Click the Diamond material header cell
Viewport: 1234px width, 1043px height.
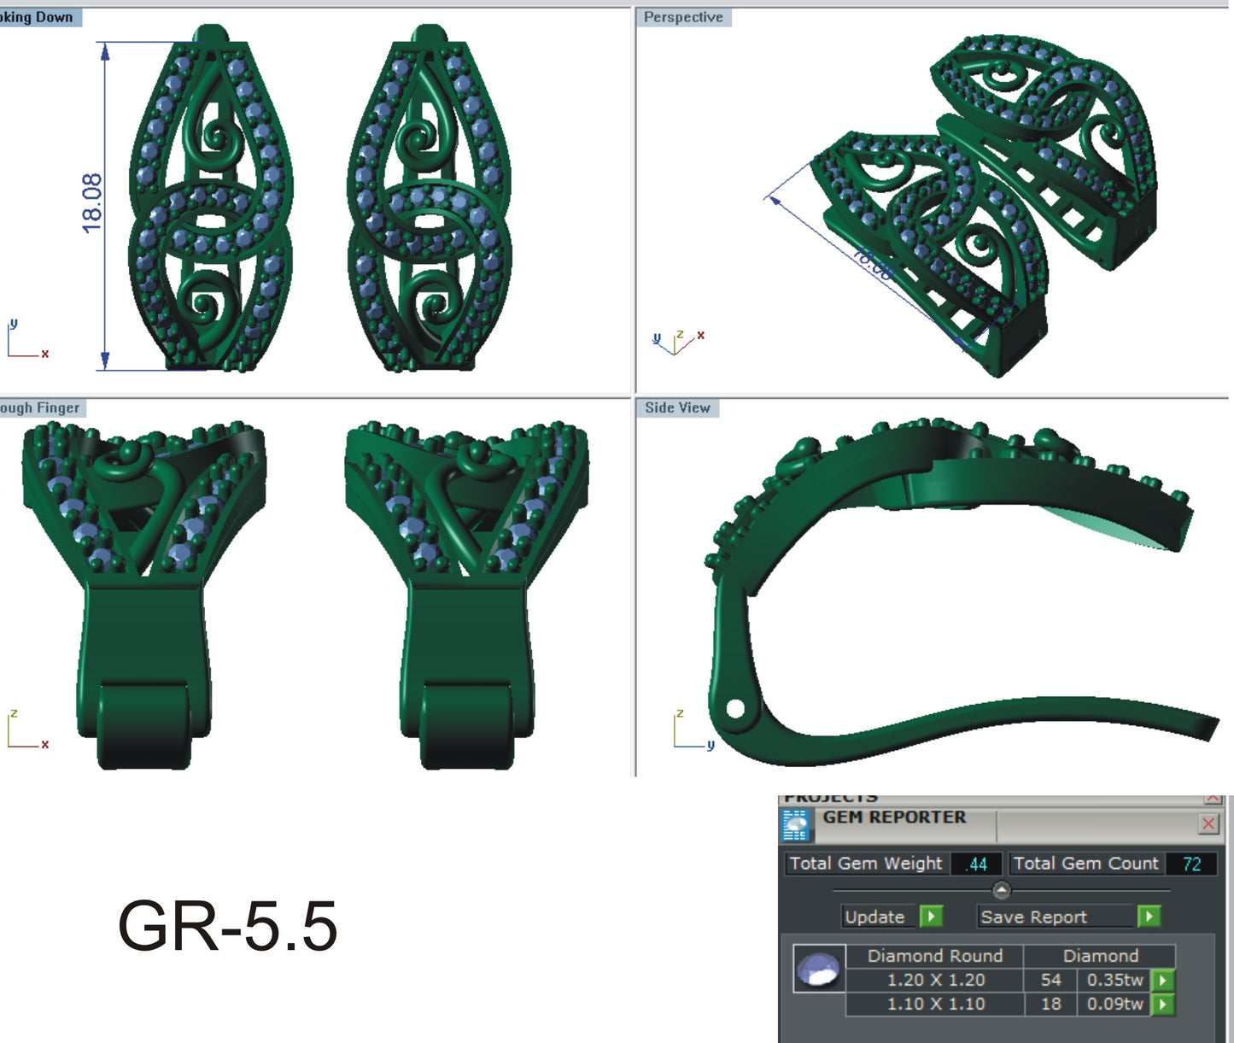pos(1100,956)
